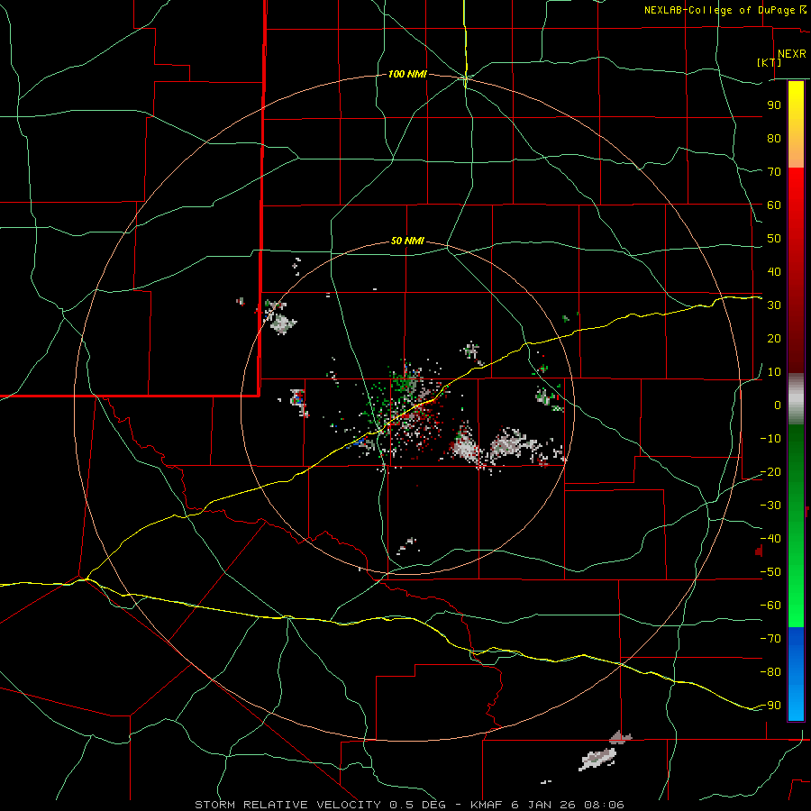Screen dimensions: 811x811
Task: Click the green segment of the velocity color bar
Action: [x=796, y=525]
